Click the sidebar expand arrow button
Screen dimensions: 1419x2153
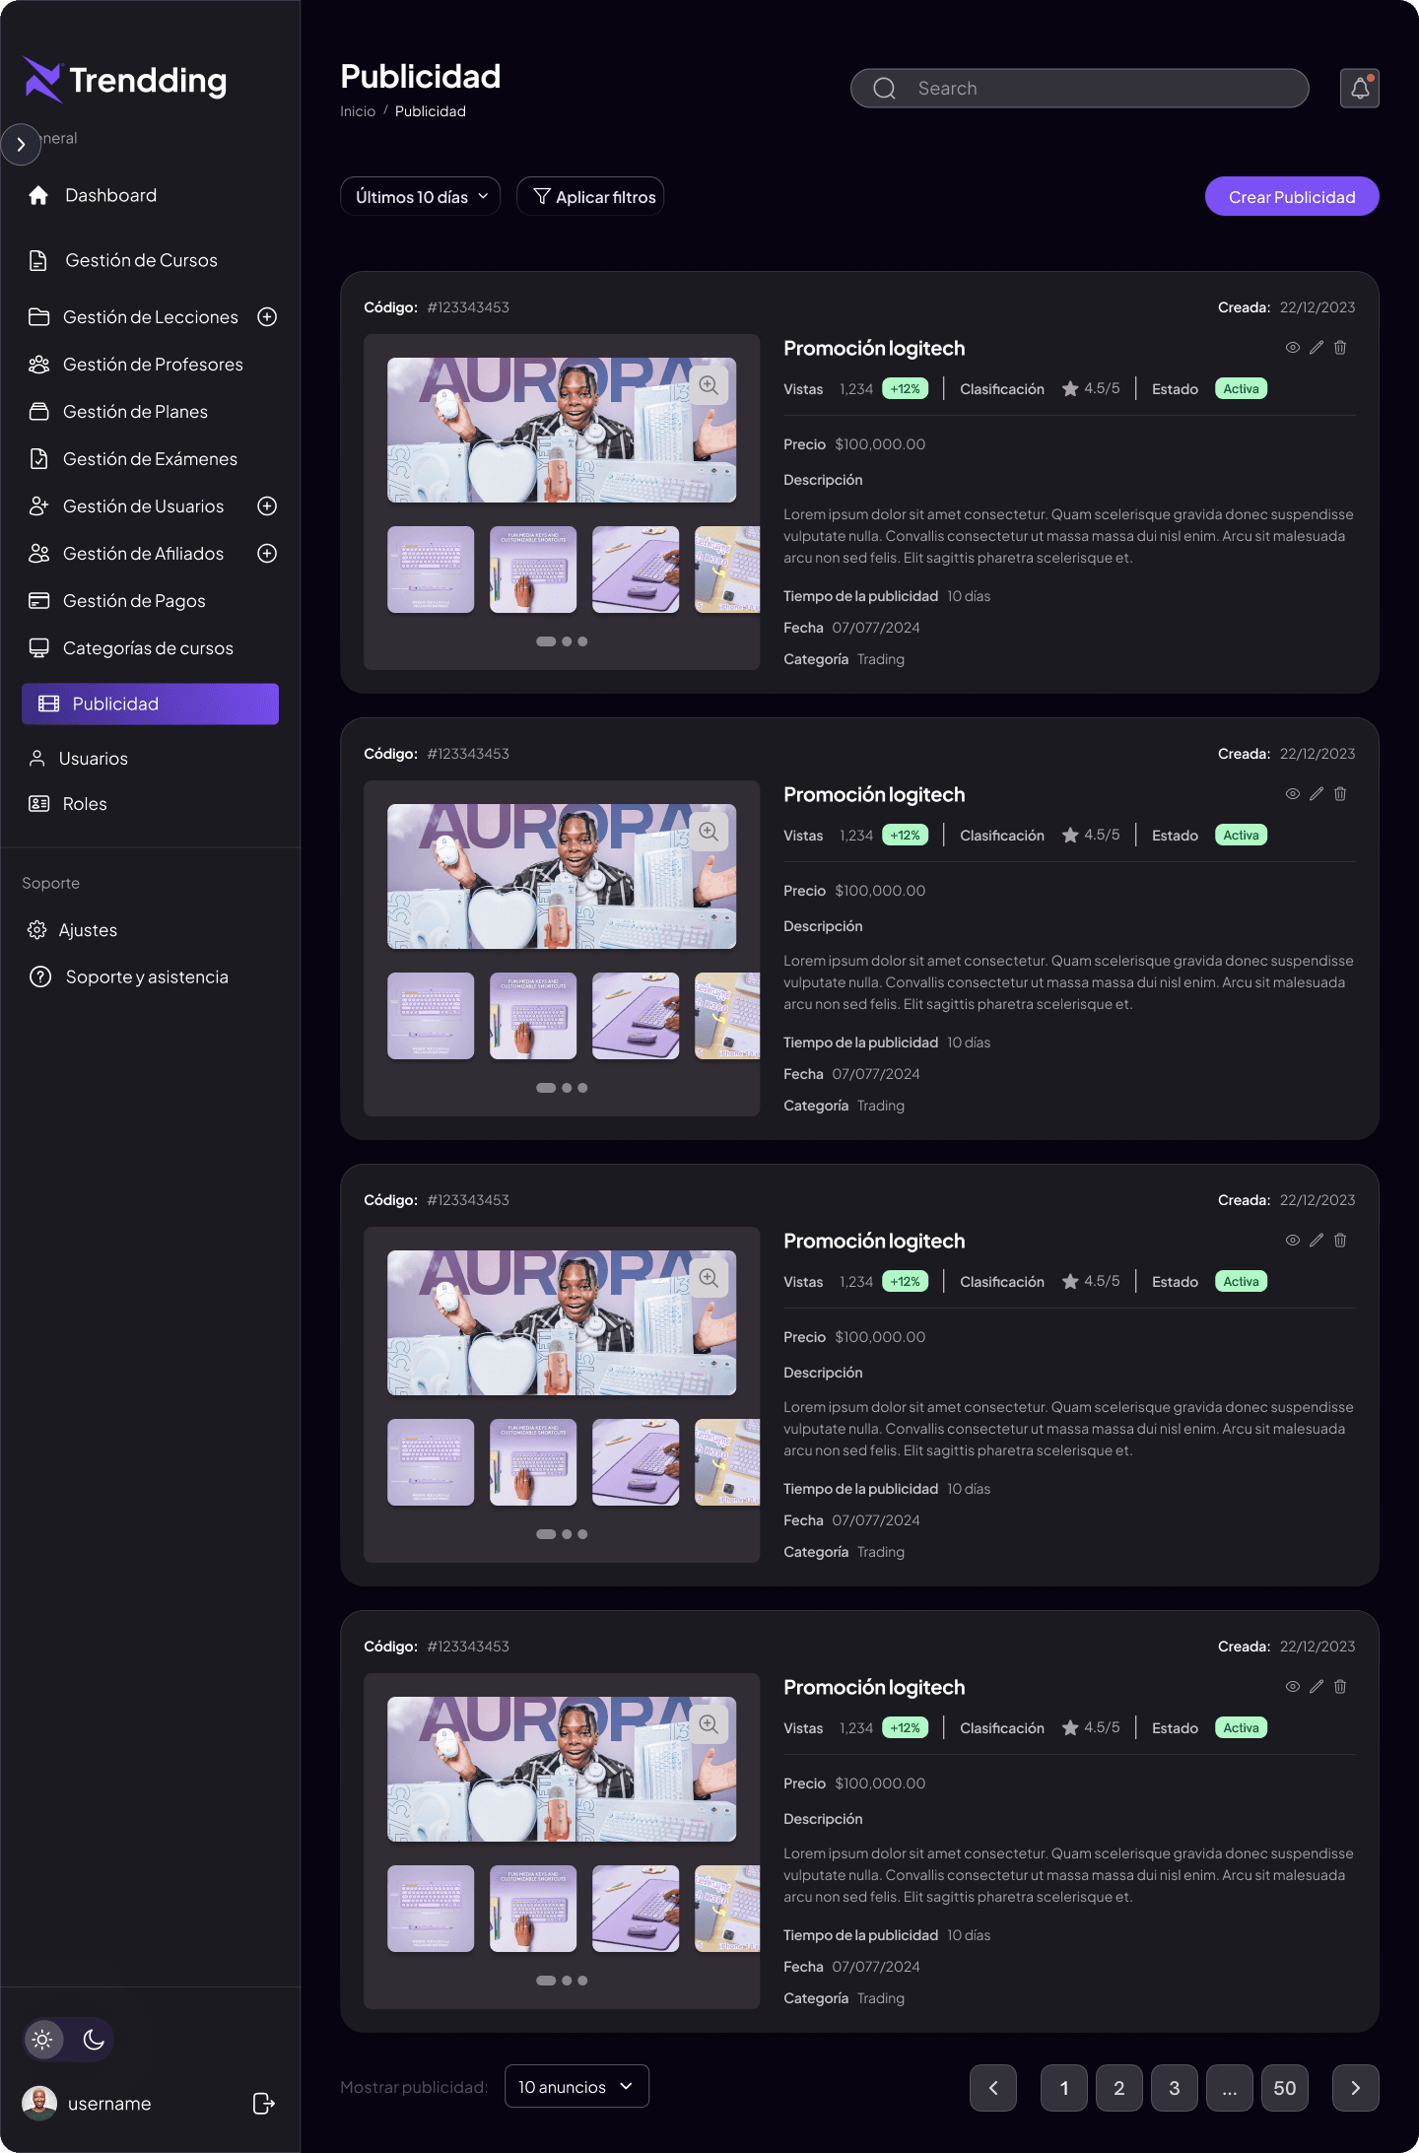tap(21, 144)
